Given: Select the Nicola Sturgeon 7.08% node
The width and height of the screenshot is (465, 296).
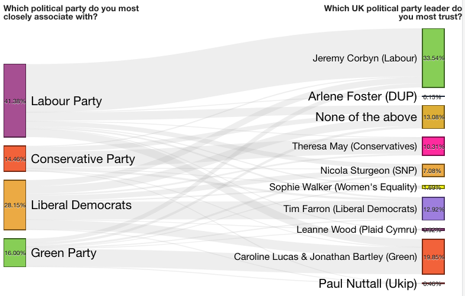Looking at the screenshot, I should (433, 171).
